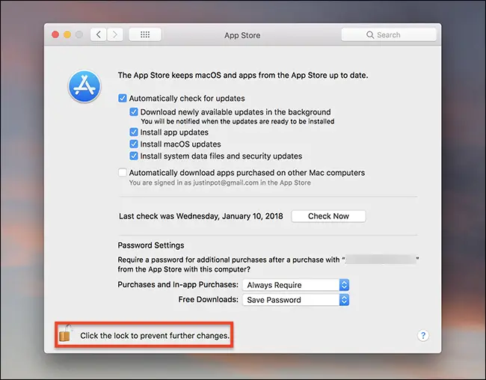Image resolution: width=486 pixels, height=380 pixels.
Task: Close the window with the red button
Action: pos(55,34)
